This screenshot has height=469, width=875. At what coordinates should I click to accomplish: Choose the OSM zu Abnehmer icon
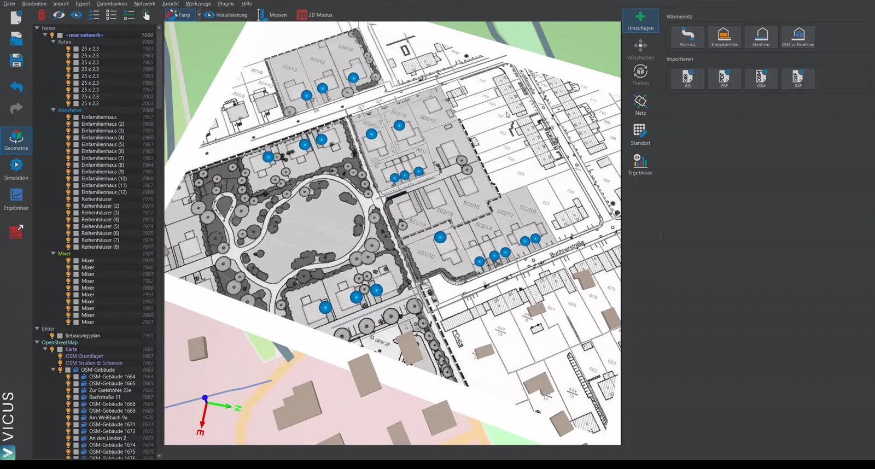(x=798, y=37)
